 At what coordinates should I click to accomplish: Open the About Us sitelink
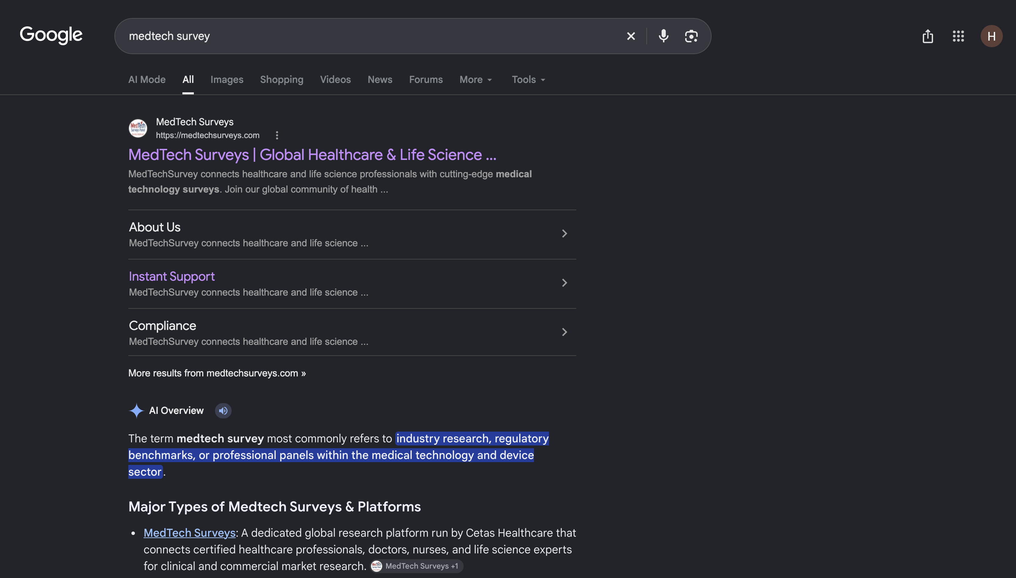click(155, 227)
